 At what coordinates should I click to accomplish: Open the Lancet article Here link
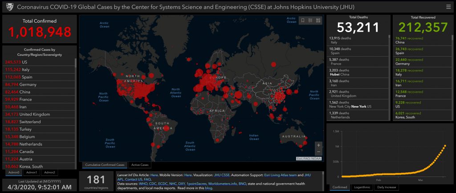point(154,175)
